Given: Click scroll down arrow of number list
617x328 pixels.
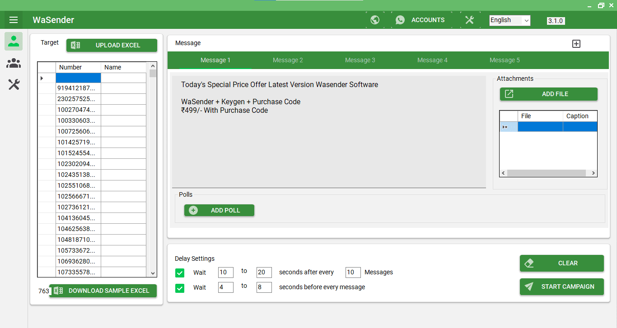Looking at the screenshot, I should pos(153,273).
